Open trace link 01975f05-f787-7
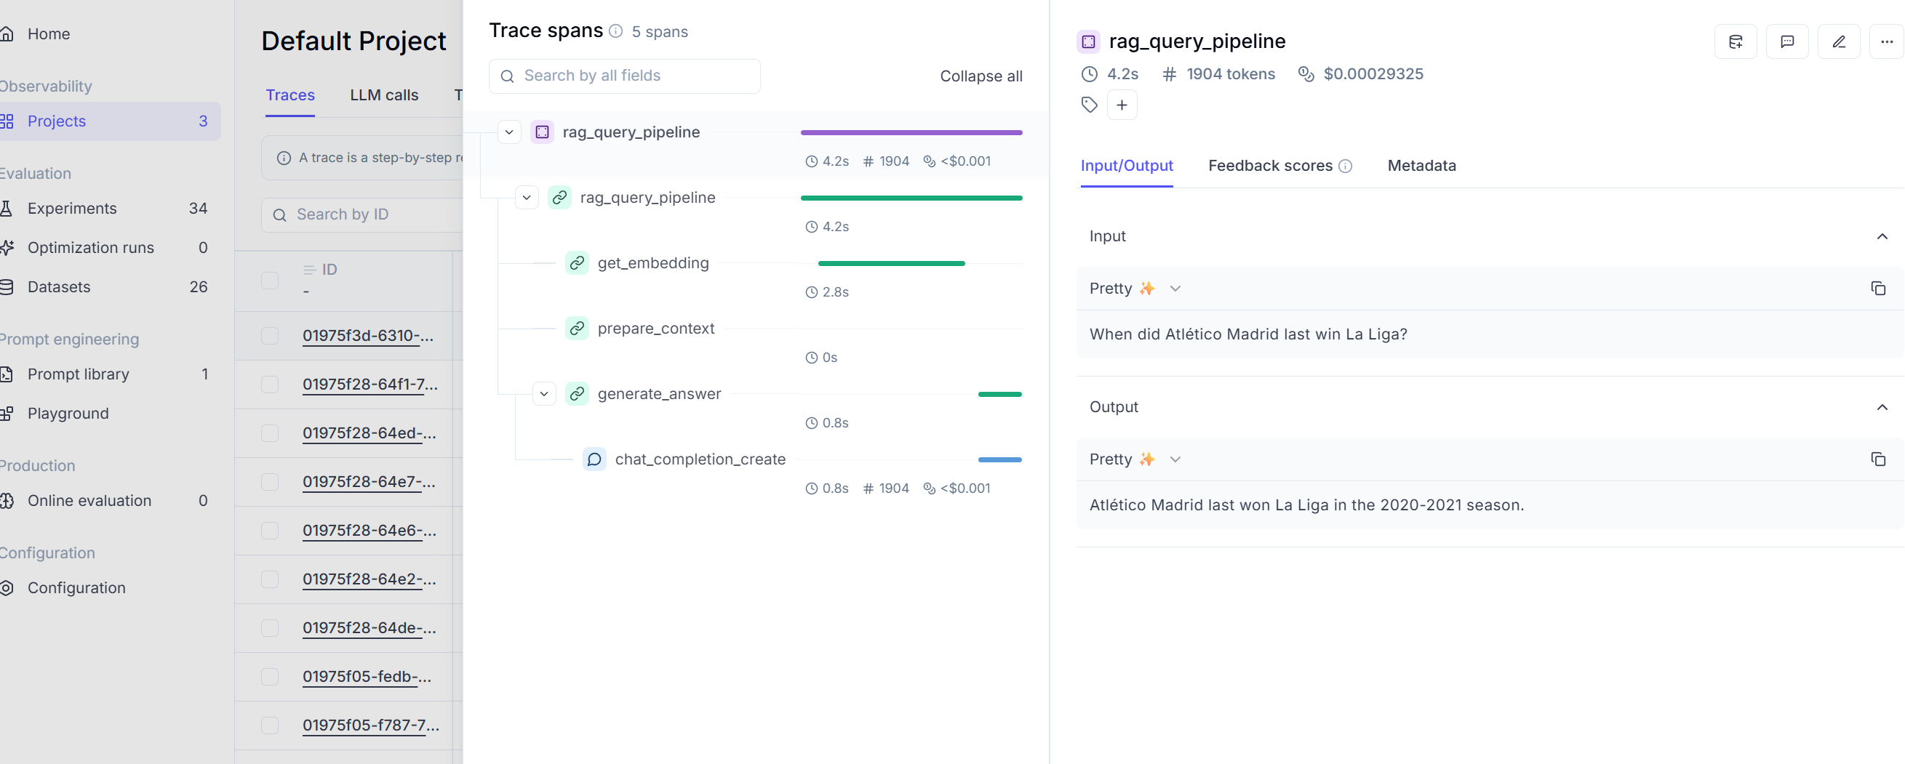 [x=370, y=725]
